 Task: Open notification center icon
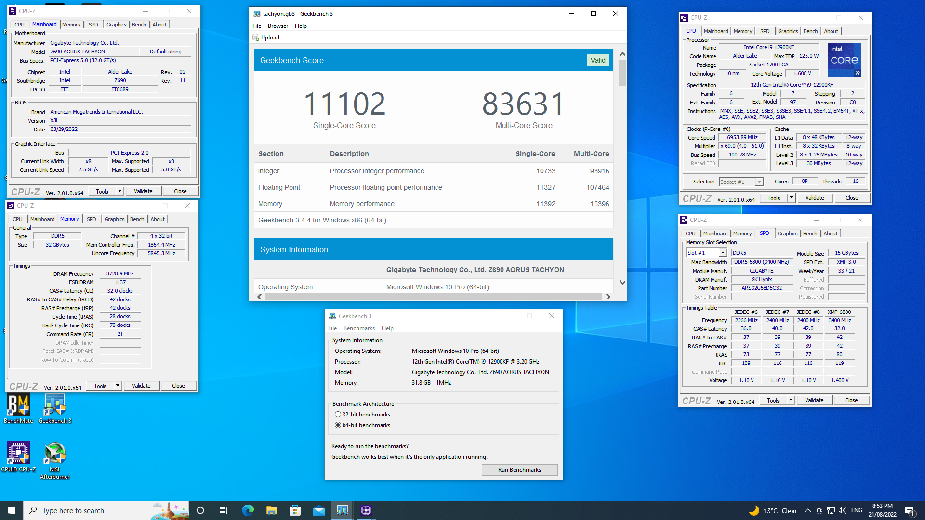coord(910,510)
